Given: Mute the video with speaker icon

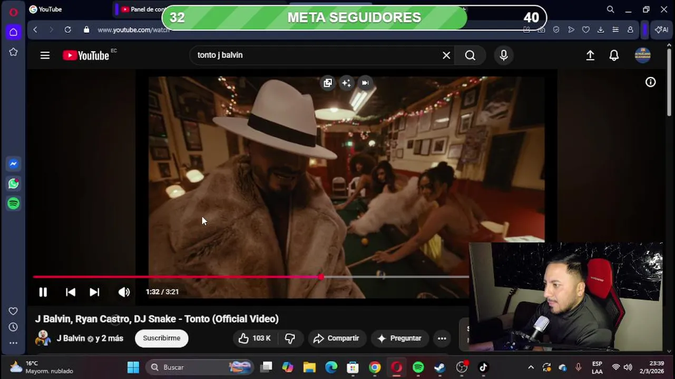Looking at the screenshot, I should tap(124, 292).
